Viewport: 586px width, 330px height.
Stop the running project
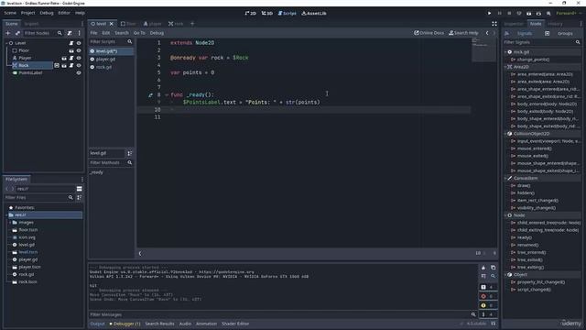[509, 13]
